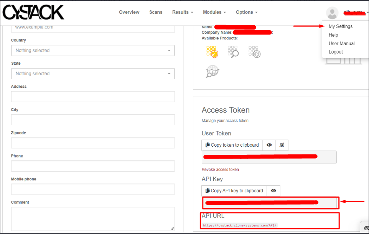Click the 'Manage your access token' text
Viewport: 369px width, 234px height.
(x=225, y=121)
